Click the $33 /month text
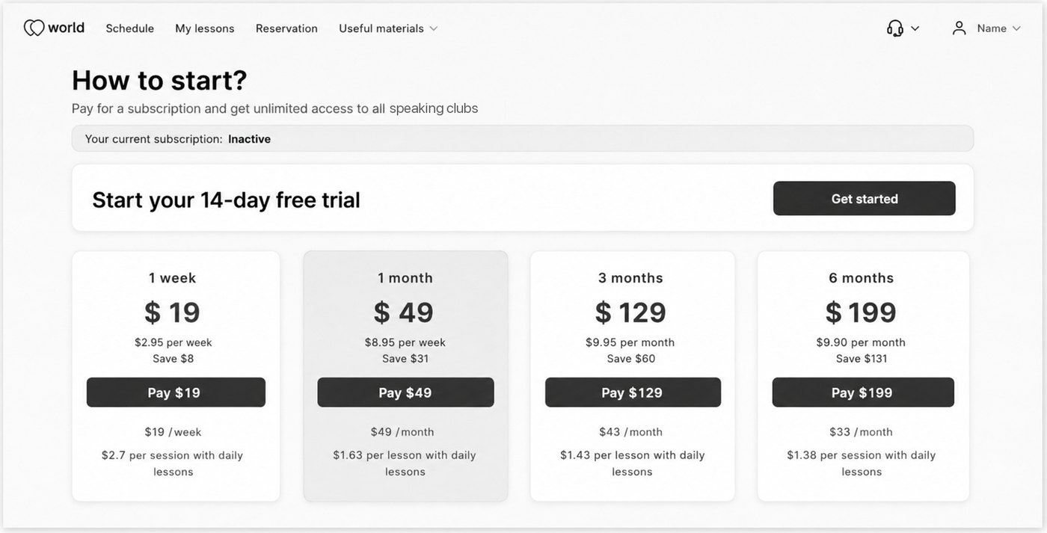 [x=861, y=432]
